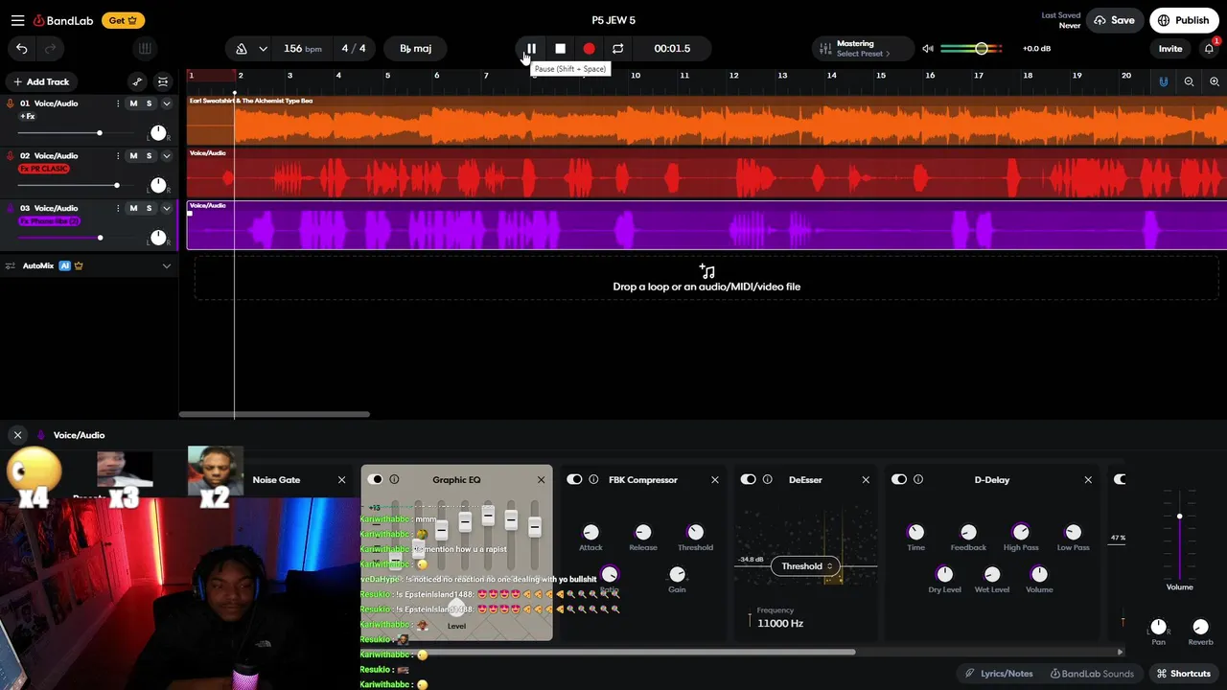Viewport: 1227px width, 690px height.
Task: Open the hamburger main menu
Action: click(17, 20)
